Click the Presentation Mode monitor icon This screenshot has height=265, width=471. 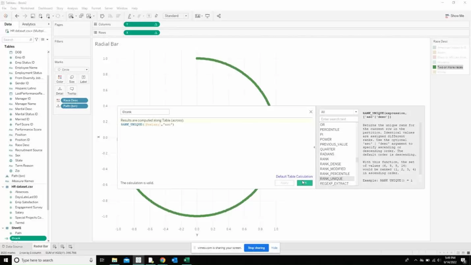tap(208, 16)
